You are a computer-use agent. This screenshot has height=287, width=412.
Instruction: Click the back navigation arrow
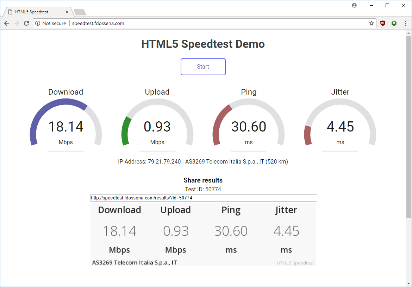[7, 23]
